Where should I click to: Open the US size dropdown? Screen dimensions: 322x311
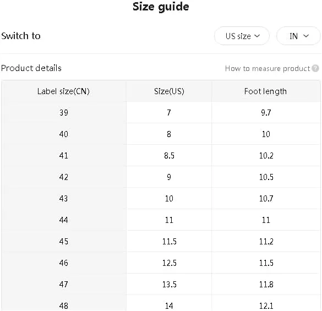tap(242, 36)
